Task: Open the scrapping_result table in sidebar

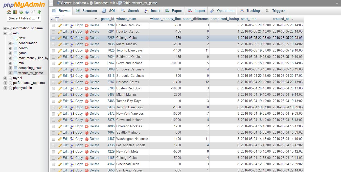Action: point(30,68)
